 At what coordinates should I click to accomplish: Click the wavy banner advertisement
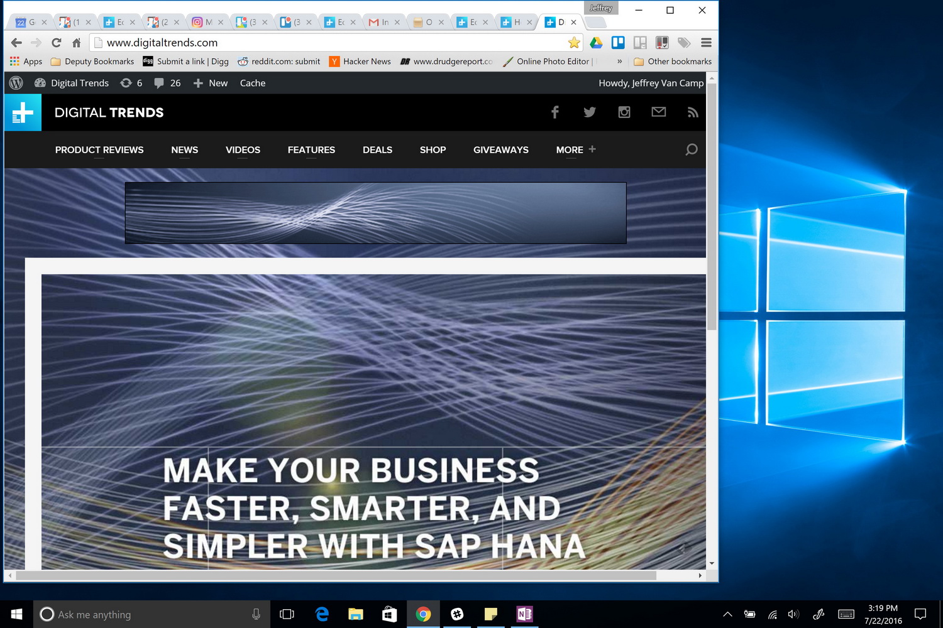point(375,213)
